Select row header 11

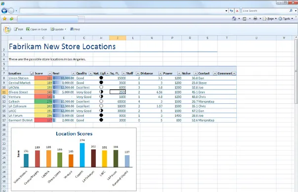pyautogui.click(x=4, y=92)
